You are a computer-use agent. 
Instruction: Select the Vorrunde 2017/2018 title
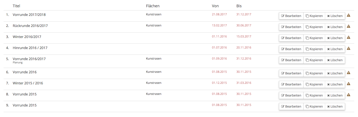pyautogui.click(x=29, y=15)
